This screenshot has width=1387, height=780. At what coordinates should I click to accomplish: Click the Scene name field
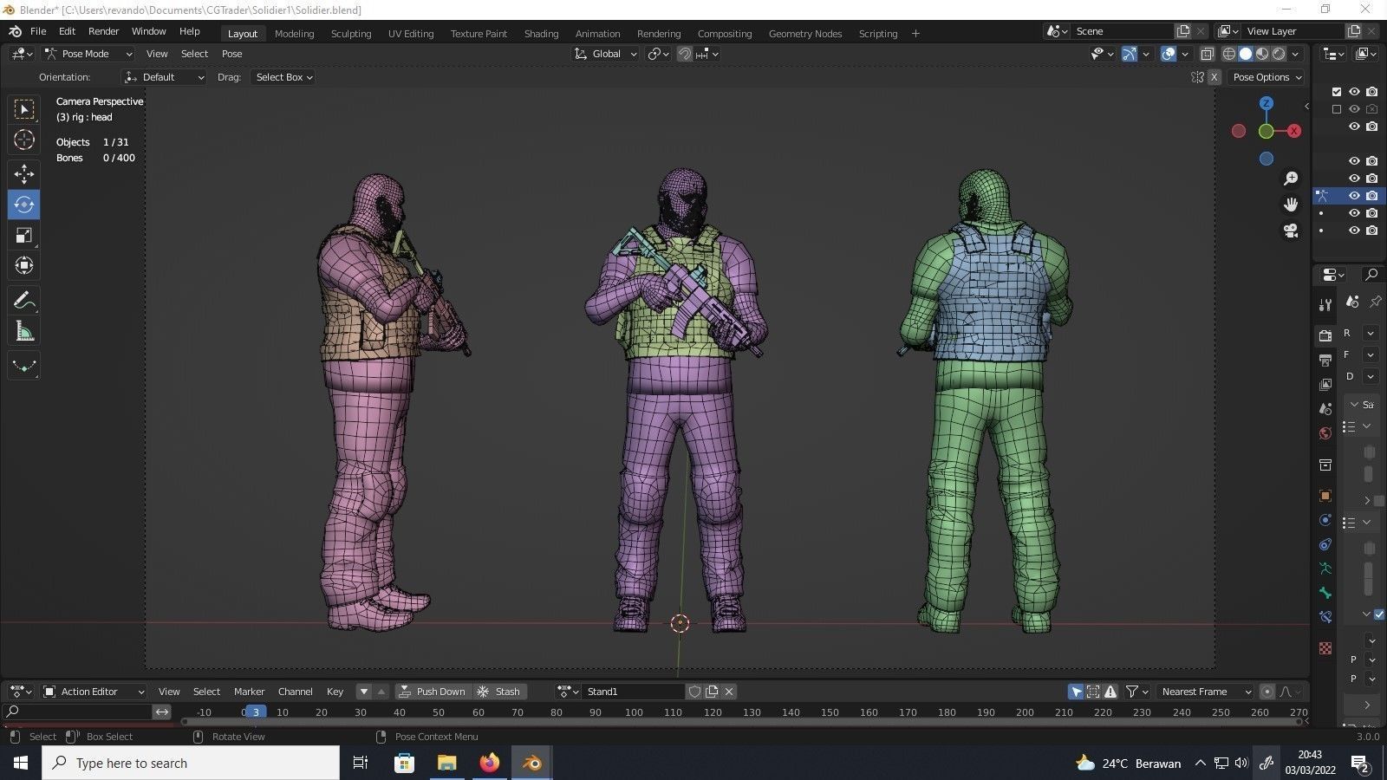pyautogui.click(x=1123, y=31)
